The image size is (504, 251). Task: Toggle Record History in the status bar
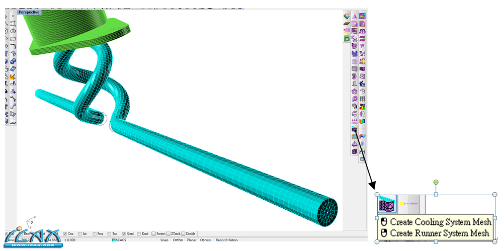pos(227,240)
